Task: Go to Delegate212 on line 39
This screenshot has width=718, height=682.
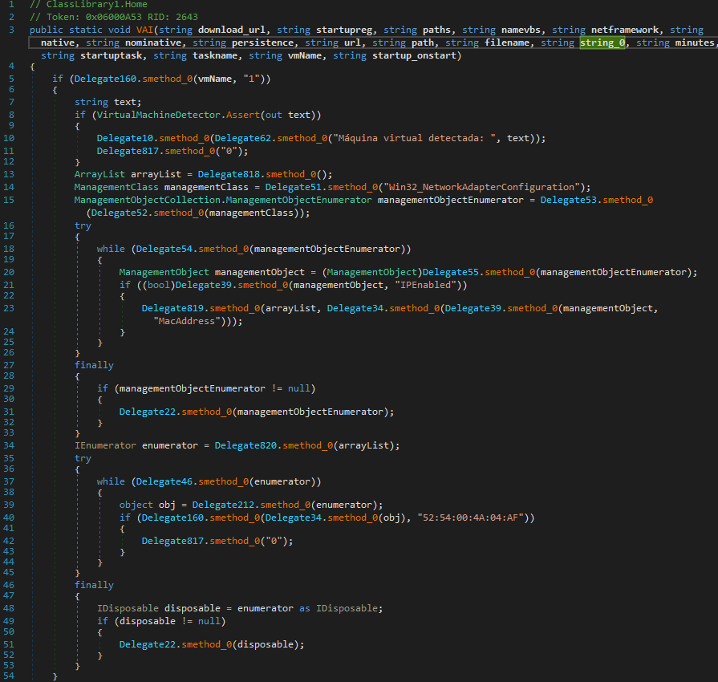Action: pyautogui.click(x=223, y=505)
